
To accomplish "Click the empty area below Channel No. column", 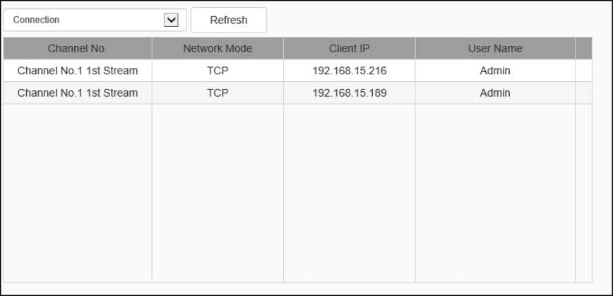I will [x=77, y=192].
